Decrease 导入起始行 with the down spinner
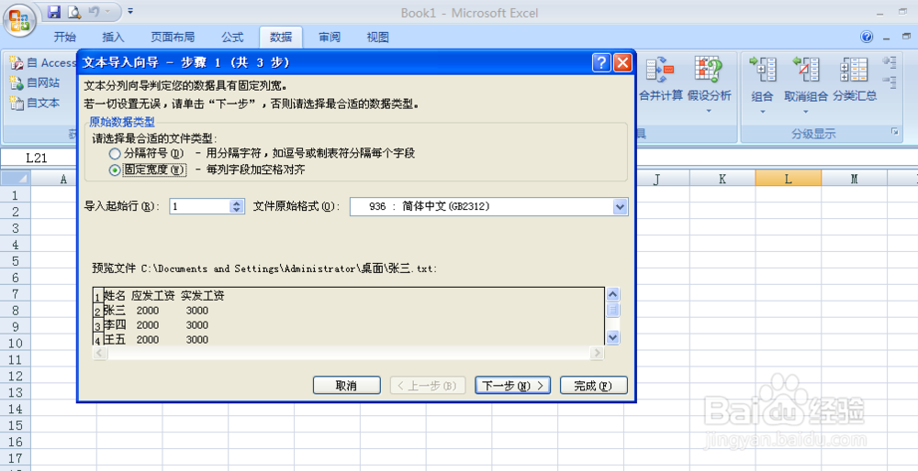918x471 pixels. click(x=237, y=210)
